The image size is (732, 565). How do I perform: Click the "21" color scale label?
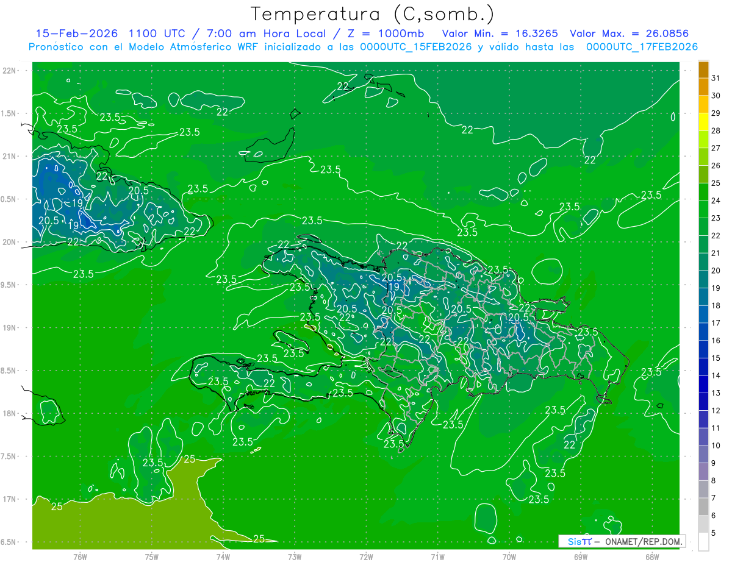(716, 253)
